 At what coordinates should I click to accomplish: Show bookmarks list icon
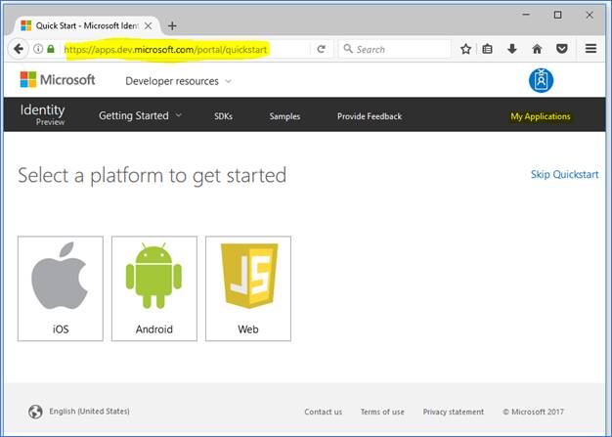click(x=487, y=49)
